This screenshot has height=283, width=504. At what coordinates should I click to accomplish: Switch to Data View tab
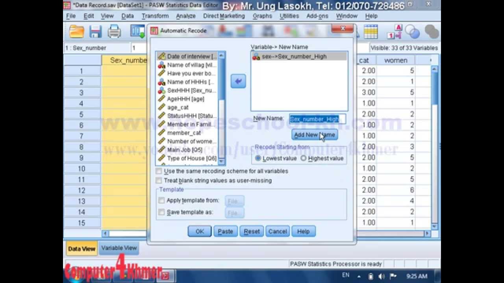tap(82, 249)
